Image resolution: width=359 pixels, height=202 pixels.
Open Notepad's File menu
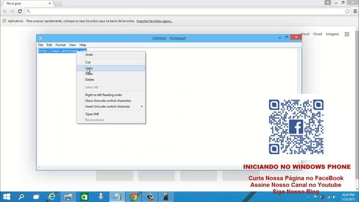pos(40,45)
